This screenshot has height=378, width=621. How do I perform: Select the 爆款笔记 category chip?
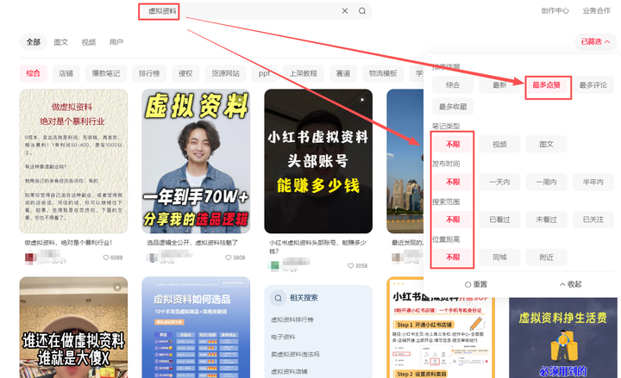106,73
